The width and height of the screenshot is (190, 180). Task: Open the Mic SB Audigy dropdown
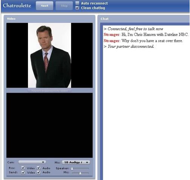[76, 162]
